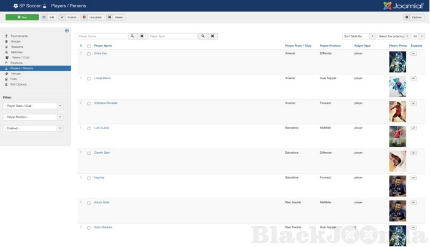
Task: Open Gareth Bale's player name link
Action: point(102,152)
